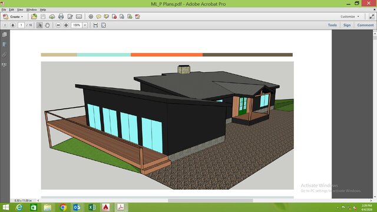Select the Hand pan tool
Image resolution: width=377 pixels, height=212 pixels.
click(47, 25)
